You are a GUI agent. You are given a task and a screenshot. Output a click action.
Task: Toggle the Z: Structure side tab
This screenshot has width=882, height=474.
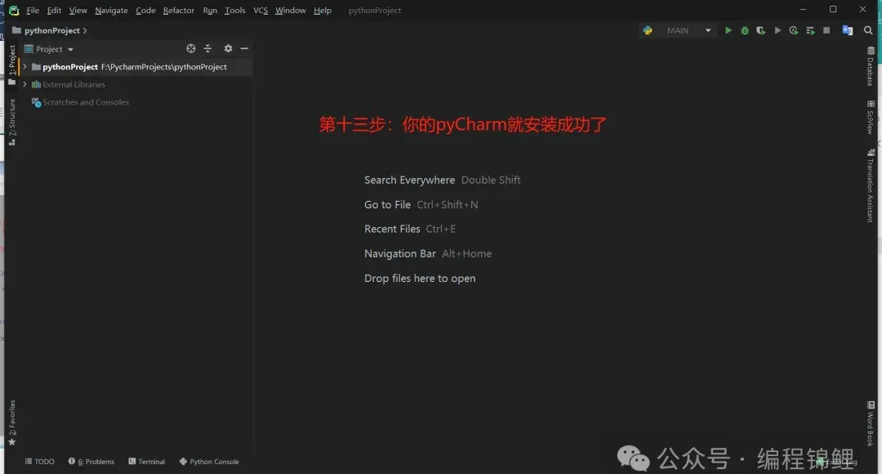[11, 122]
